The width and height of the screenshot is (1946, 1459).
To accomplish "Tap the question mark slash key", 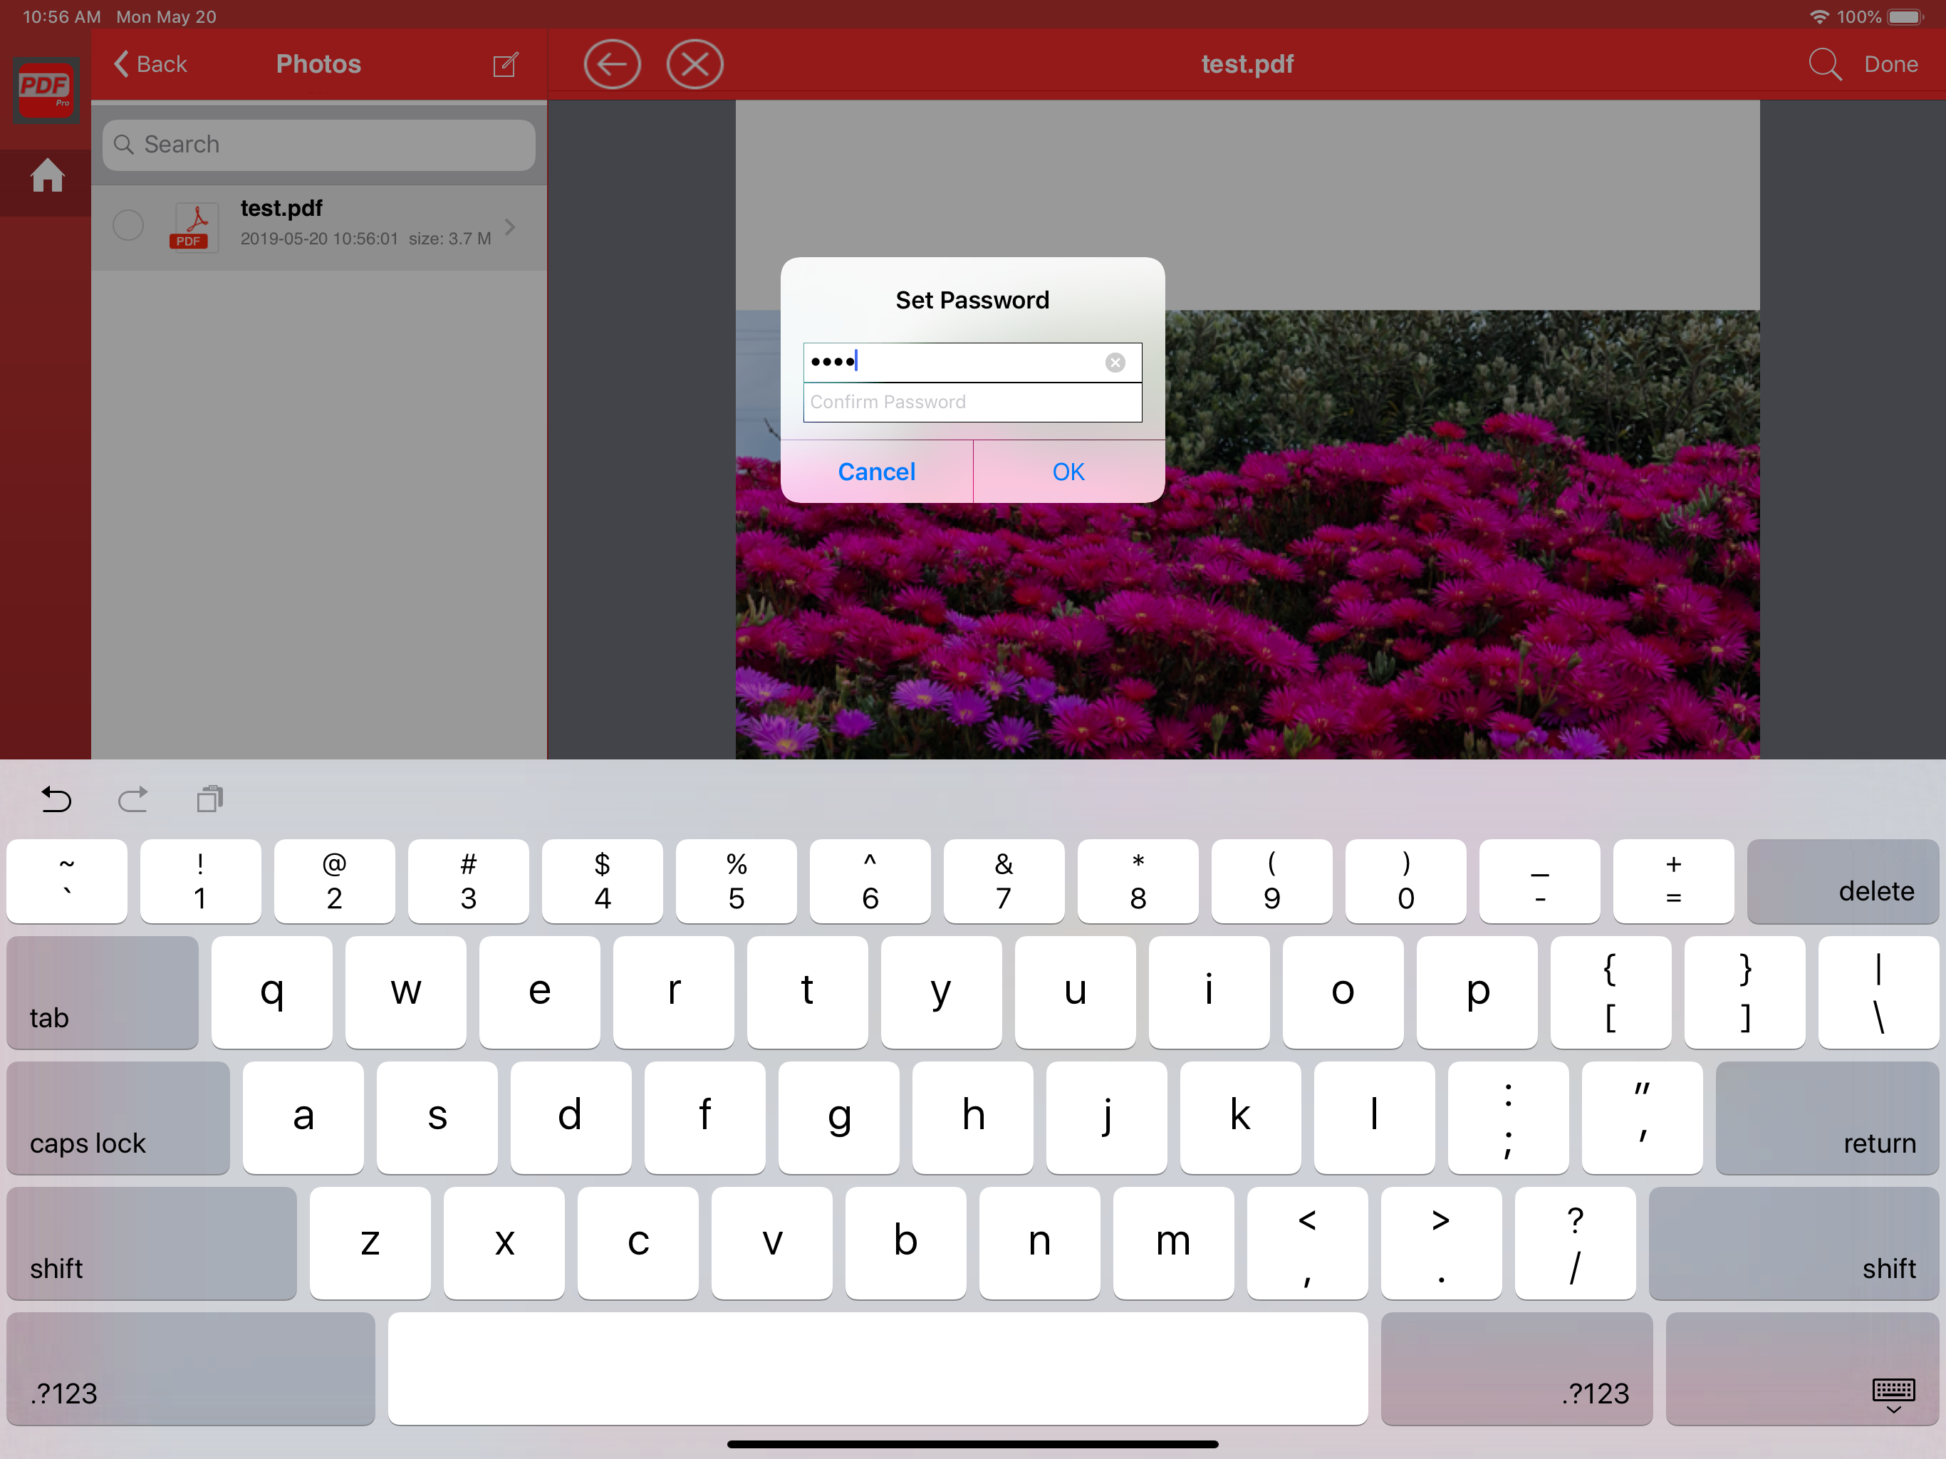I will 1576,1243.
